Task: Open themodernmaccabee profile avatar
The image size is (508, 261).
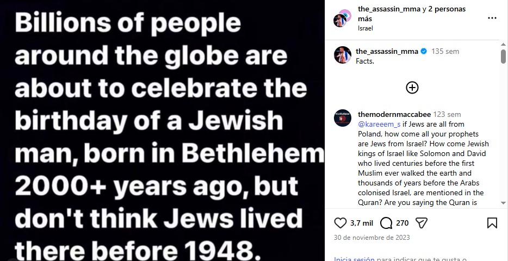Action: pos(343,118)
